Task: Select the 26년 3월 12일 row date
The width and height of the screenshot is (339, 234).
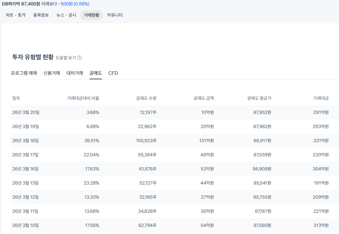Action: coord(25,197)
